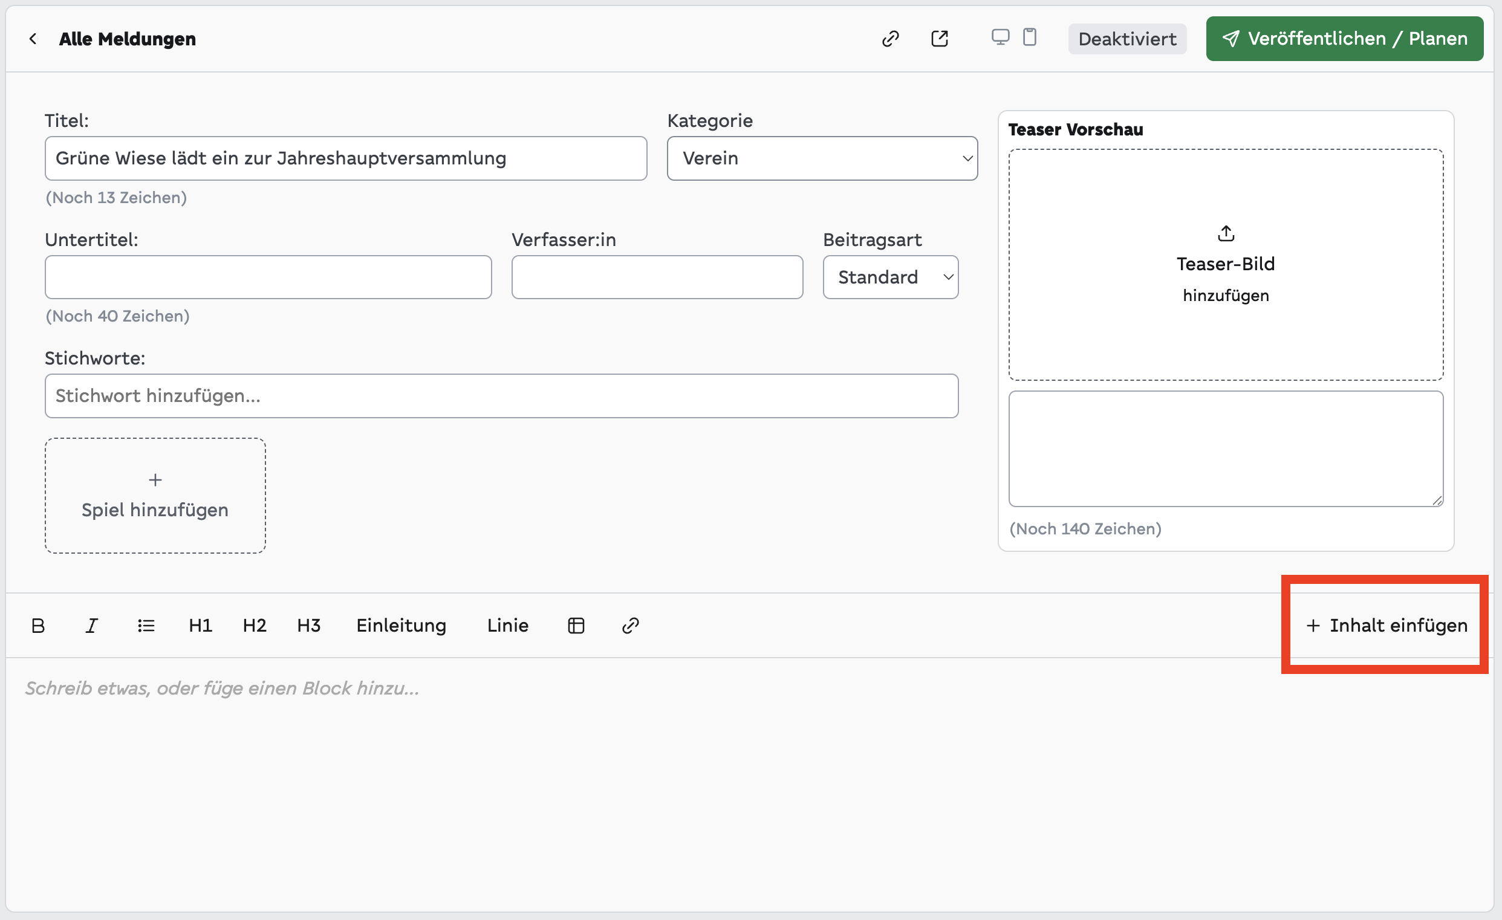Viewport: 1502px width, 920px height.
Task: Open Alle Meldungen overview link
Action: pos(128,39)
